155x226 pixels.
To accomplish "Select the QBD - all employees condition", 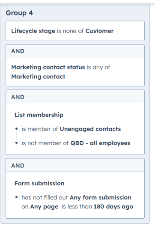I will tap(76, 143).
